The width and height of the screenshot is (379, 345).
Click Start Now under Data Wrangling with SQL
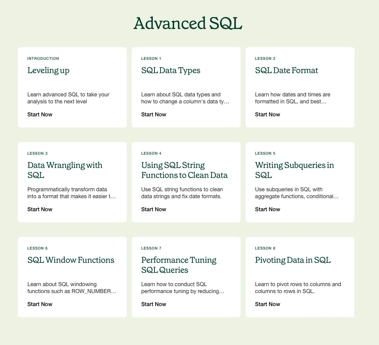click(40, 209)
